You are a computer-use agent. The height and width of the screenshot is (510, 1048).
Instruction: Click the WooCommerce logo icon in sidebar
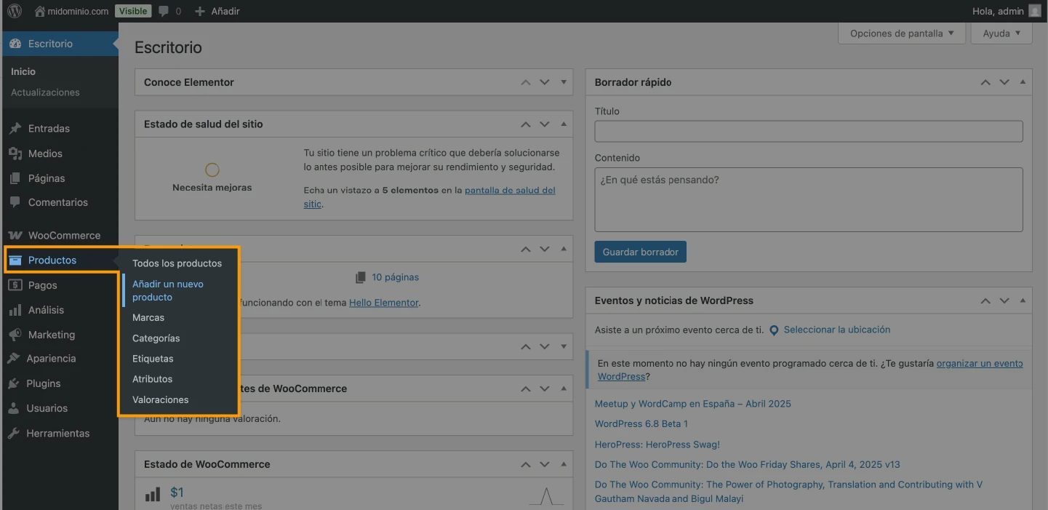tap(15, 236)
